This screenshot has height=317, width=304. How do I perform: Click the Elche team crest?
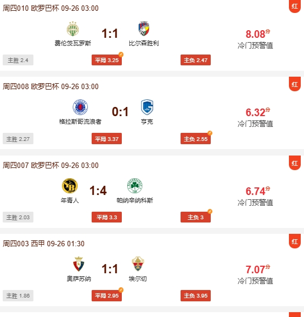(x=138, y=264)
